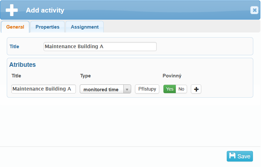Screen dimensions: 261x167
Task: Focus the activity Title input field
Action: pyautogui.click(x=100, y=47)
